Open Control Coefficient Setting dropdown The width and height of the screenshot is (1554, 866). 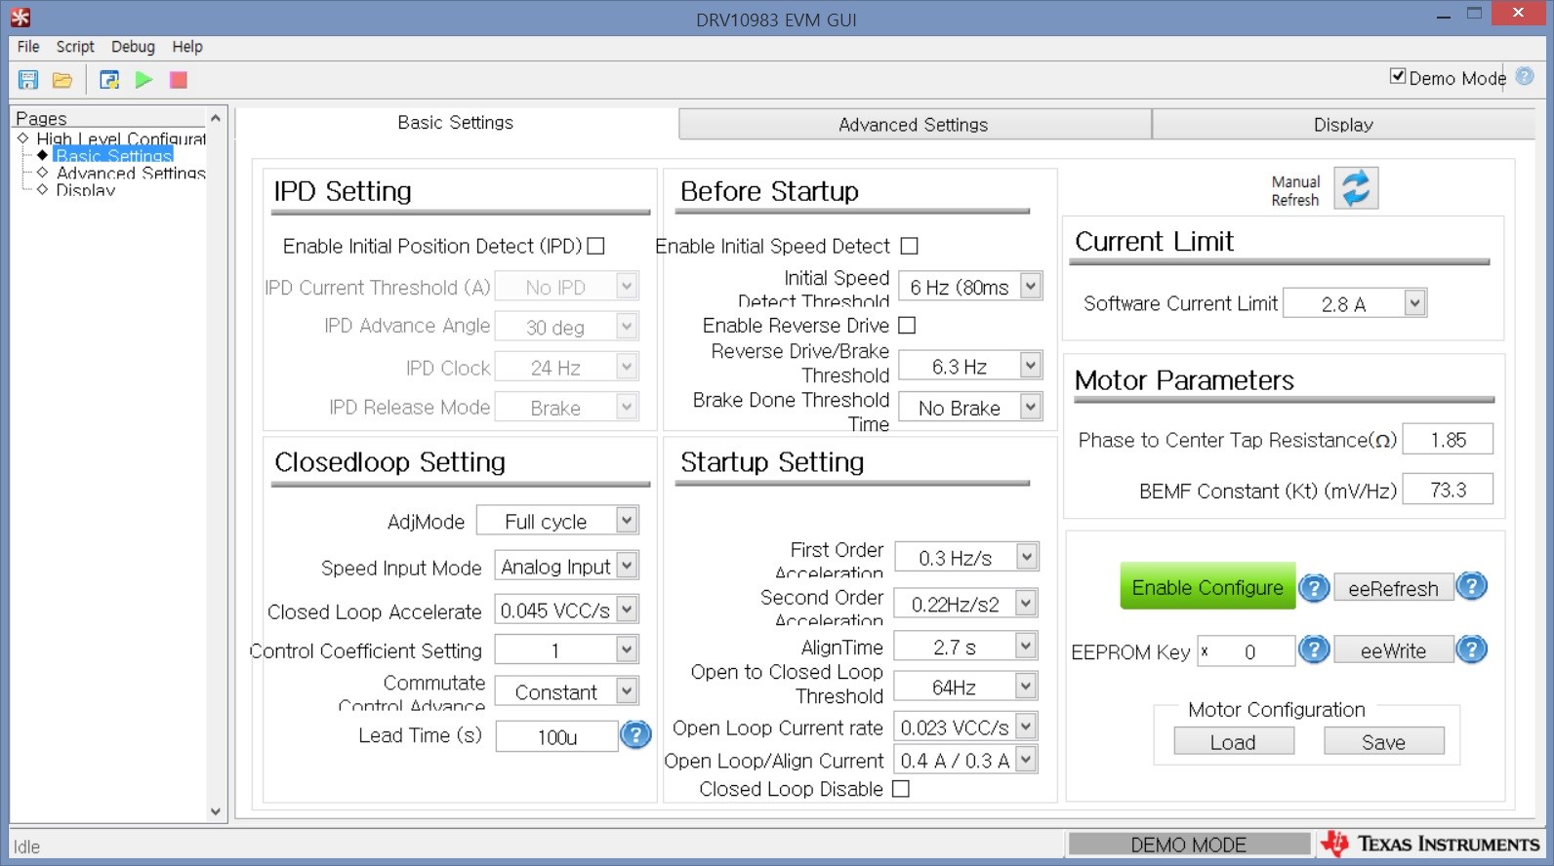click(x=566, y=650)
